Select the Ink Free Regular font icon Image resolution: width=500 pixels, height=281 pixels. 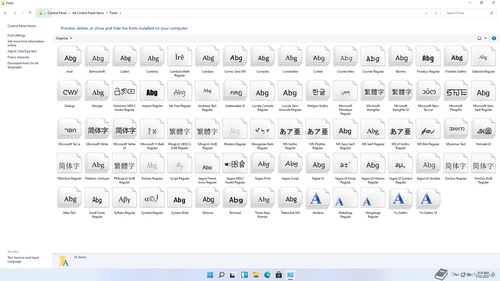(x=180, y=91)
